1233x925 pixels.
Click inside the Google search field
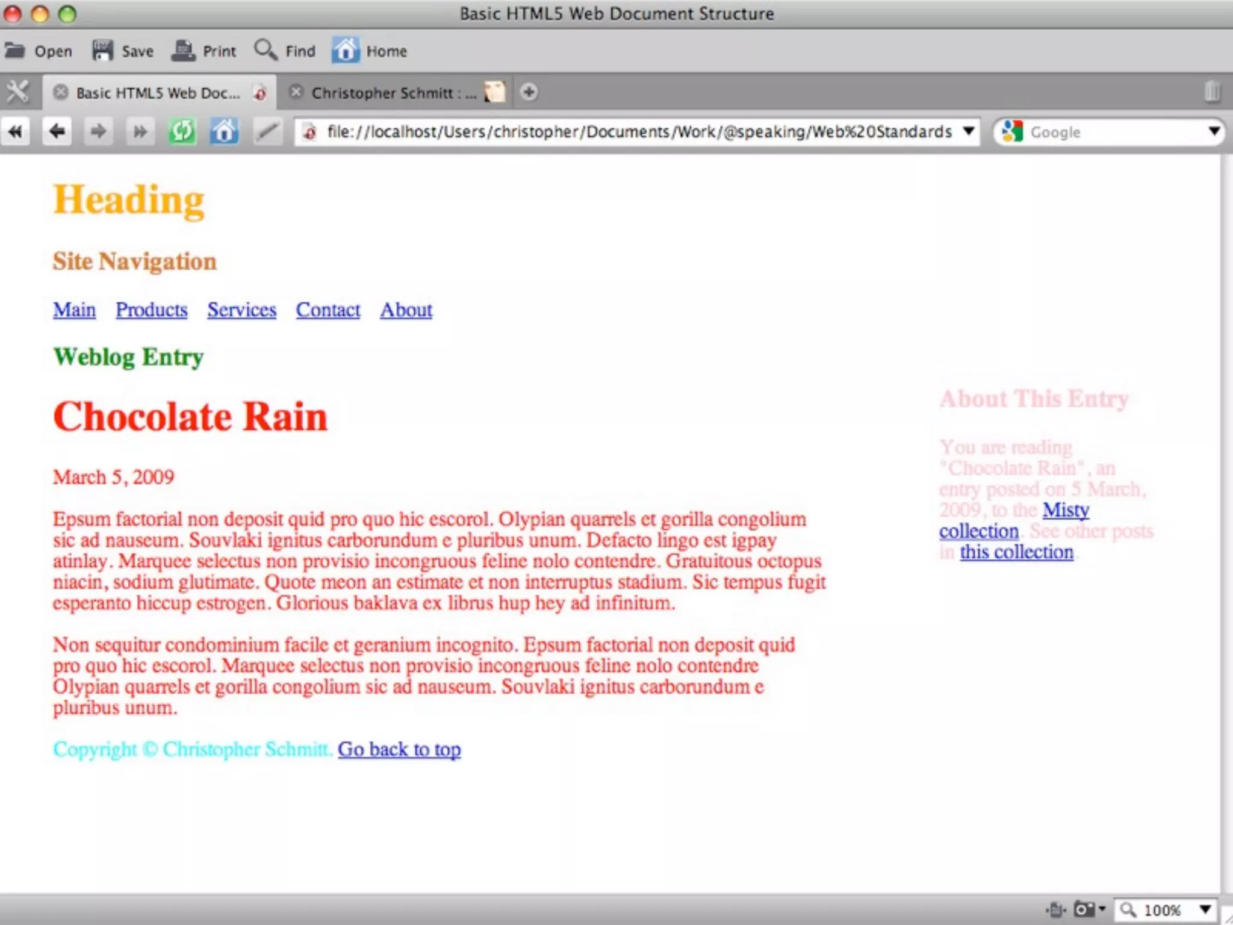(1114, 132)
